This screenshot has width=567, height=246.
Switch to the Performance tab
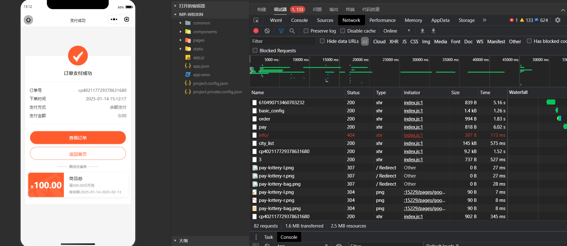click(382, 20)
